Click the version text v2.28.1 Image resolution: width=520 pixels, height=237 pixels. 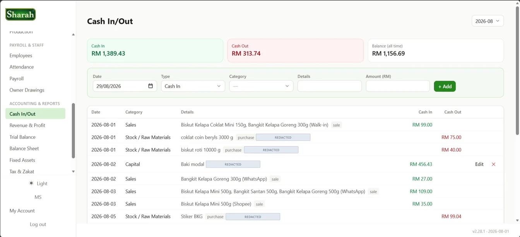coord(480,231)
